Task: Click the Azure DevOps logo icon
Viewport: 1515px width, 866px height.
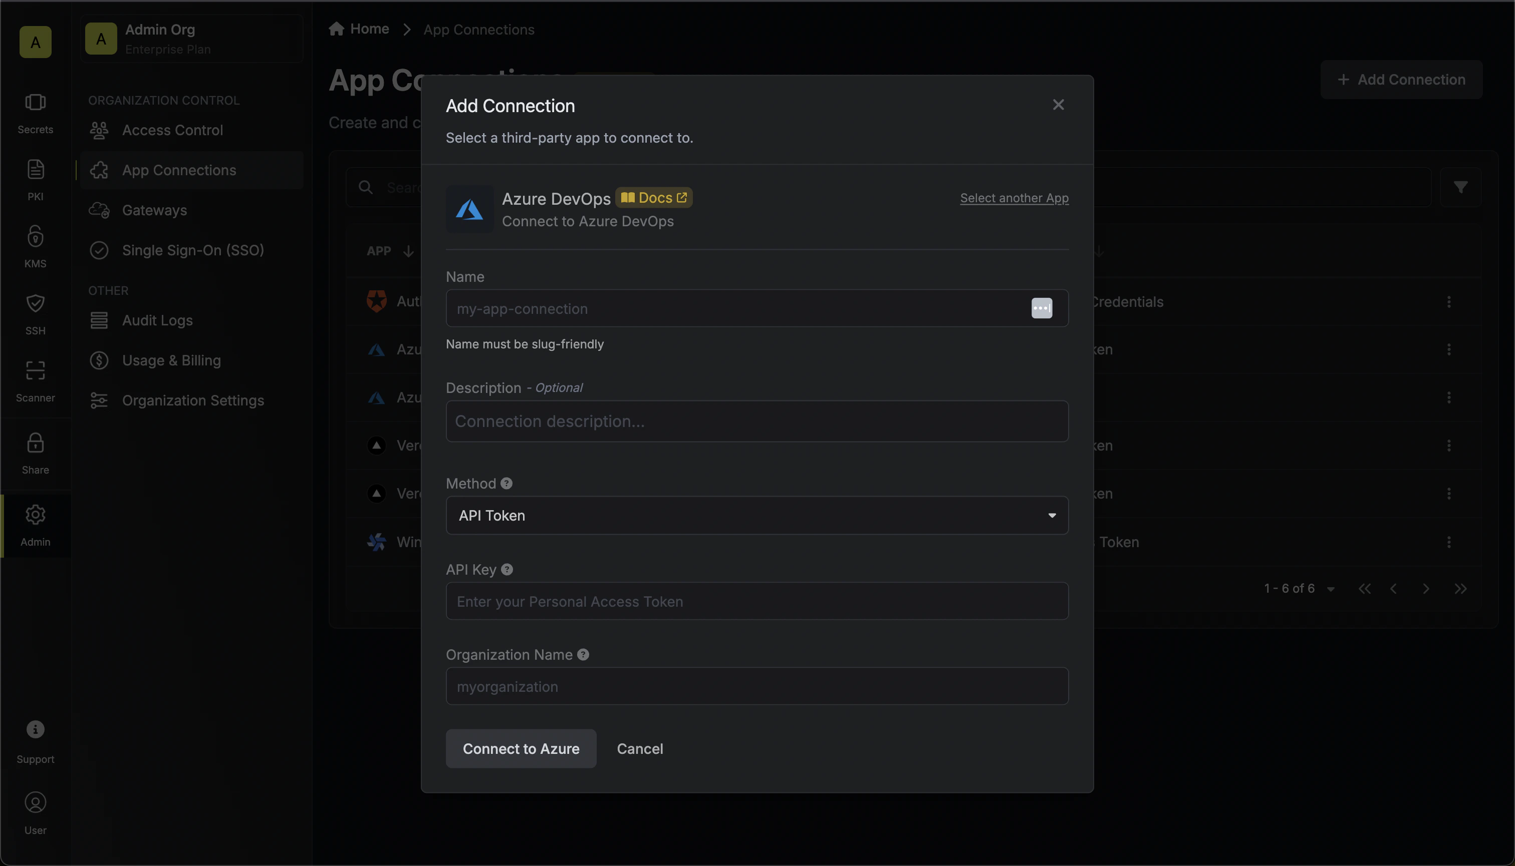Action: 469,209
